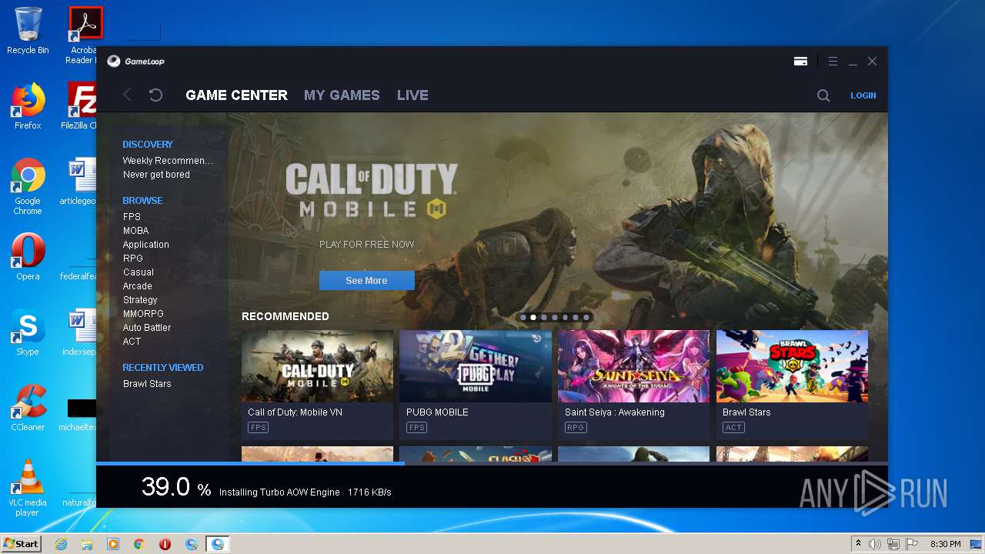Open Never get bored list
Viewport: 985px width, 554px height.
156,175
